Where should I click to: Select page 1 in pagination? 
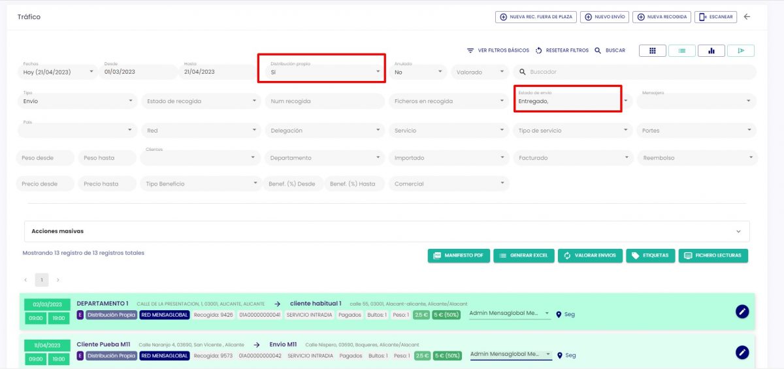click(x=42, y=280)
